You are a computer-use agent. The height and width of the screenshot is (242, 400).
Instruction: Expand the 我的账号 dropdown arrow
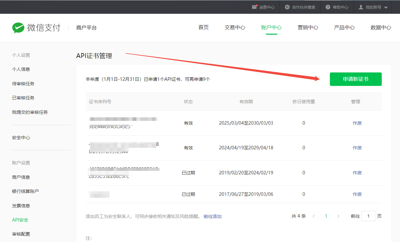click(386, 7)
